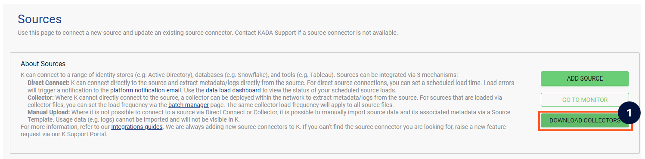Click the numbered 1 callout badge
Screen dimensions: 645x159
click(629, 113)
